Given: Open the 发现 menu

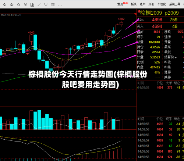Looking at the screenshot, I should point(120,4).
